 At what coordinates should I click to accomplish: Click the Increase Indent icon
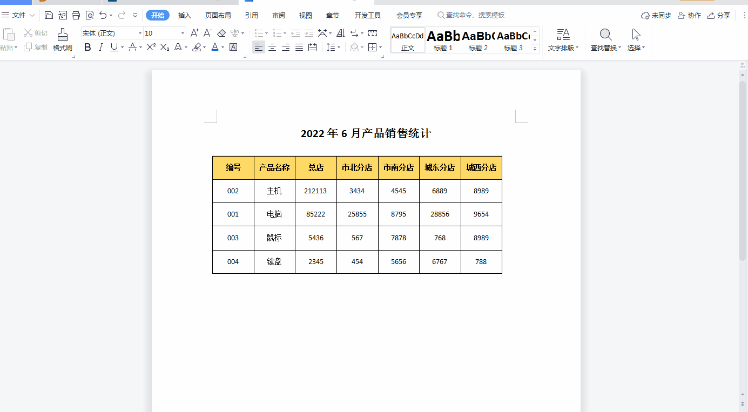pyautogui.click(x=309, y=33)
